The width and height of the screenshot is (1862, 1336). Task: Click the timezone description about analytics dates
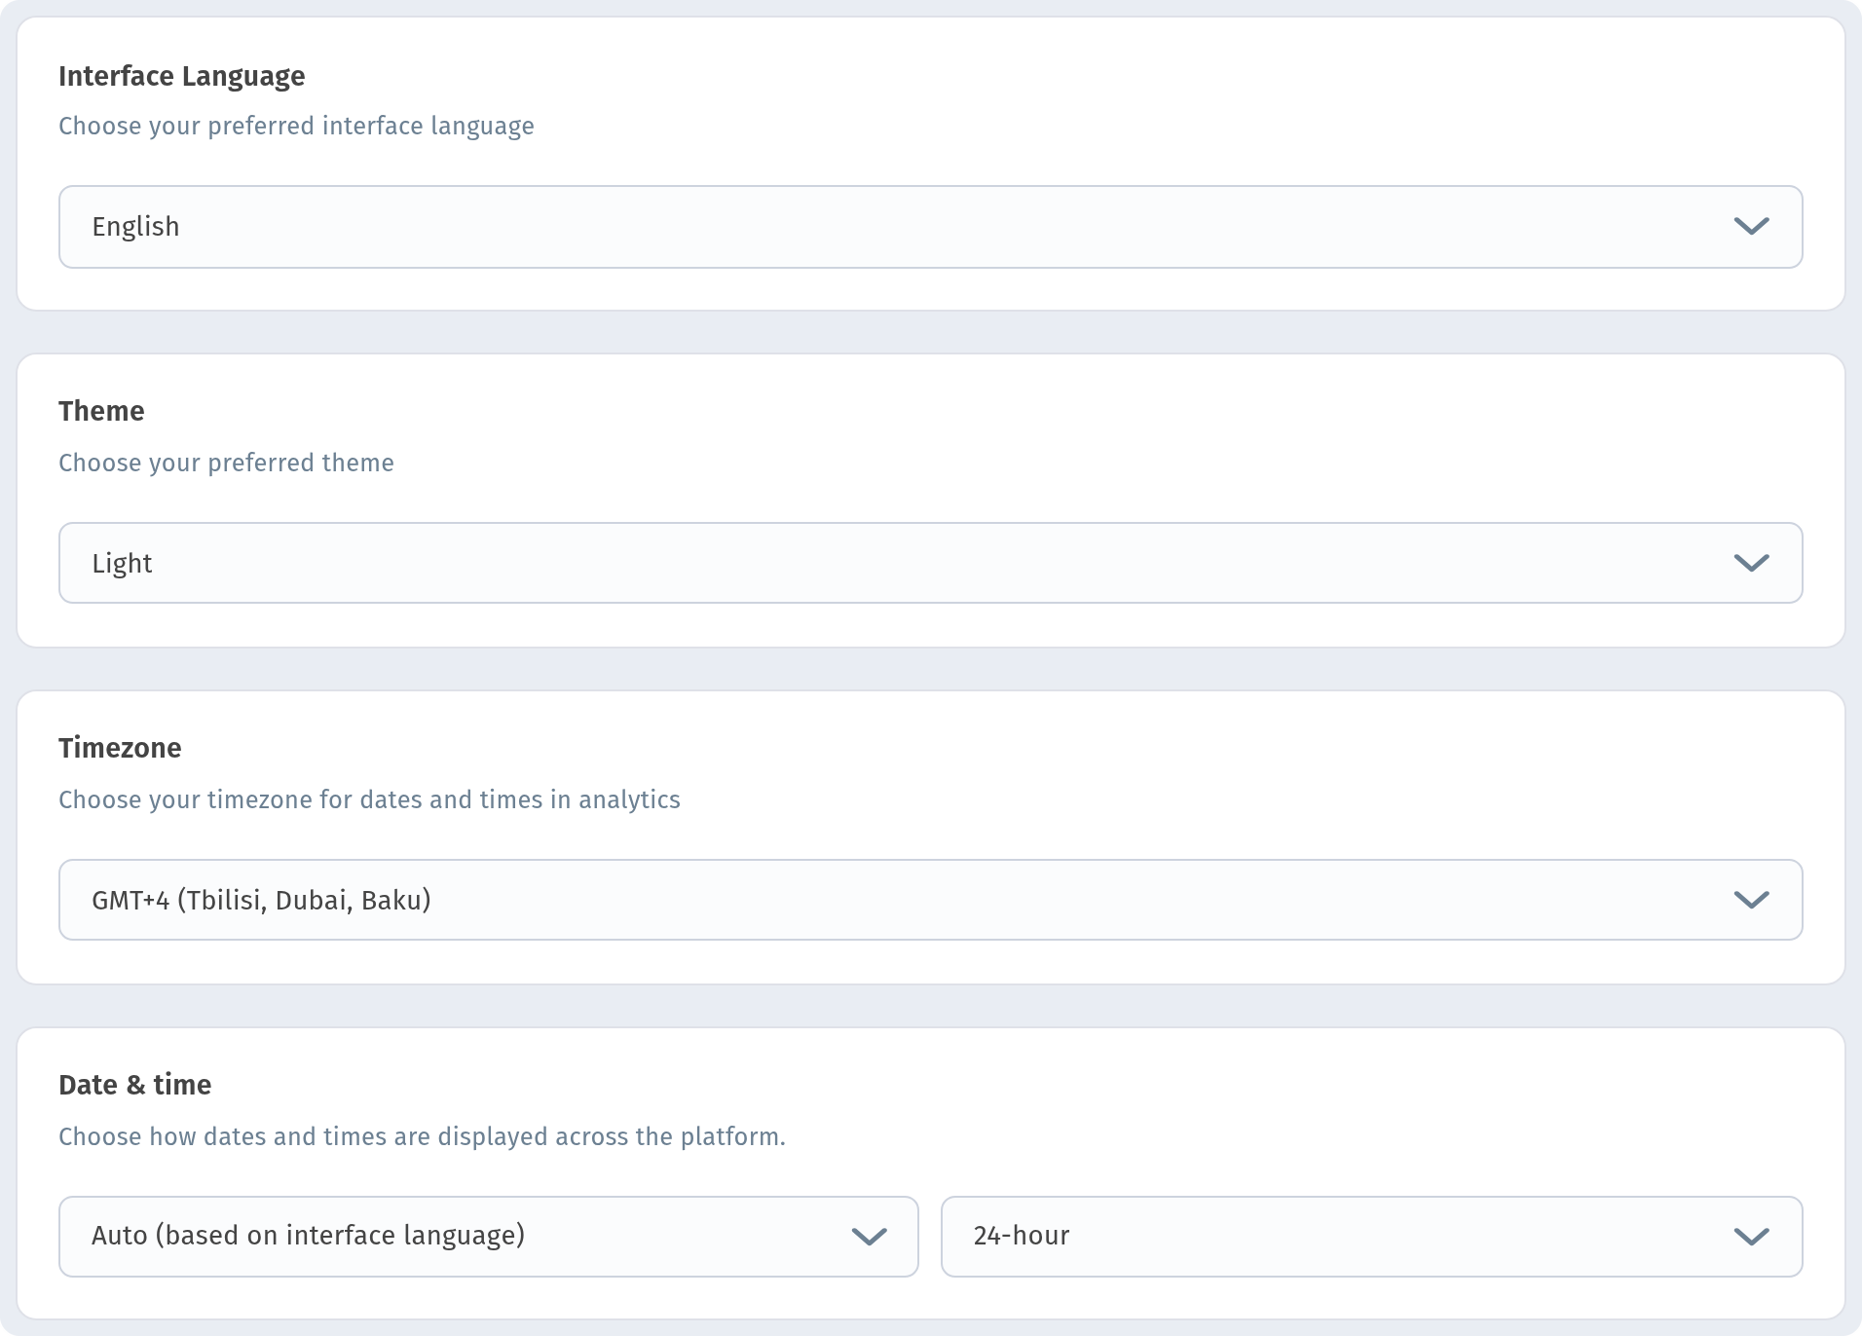369,800
